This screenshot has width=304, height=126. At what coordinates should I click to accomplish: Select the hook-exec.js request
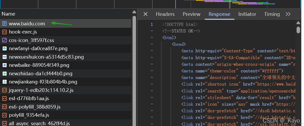click(66, 32)
